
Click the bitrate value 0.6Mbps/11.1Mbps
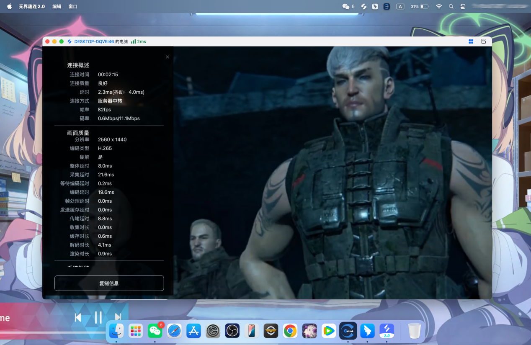[x=119, y=118]
